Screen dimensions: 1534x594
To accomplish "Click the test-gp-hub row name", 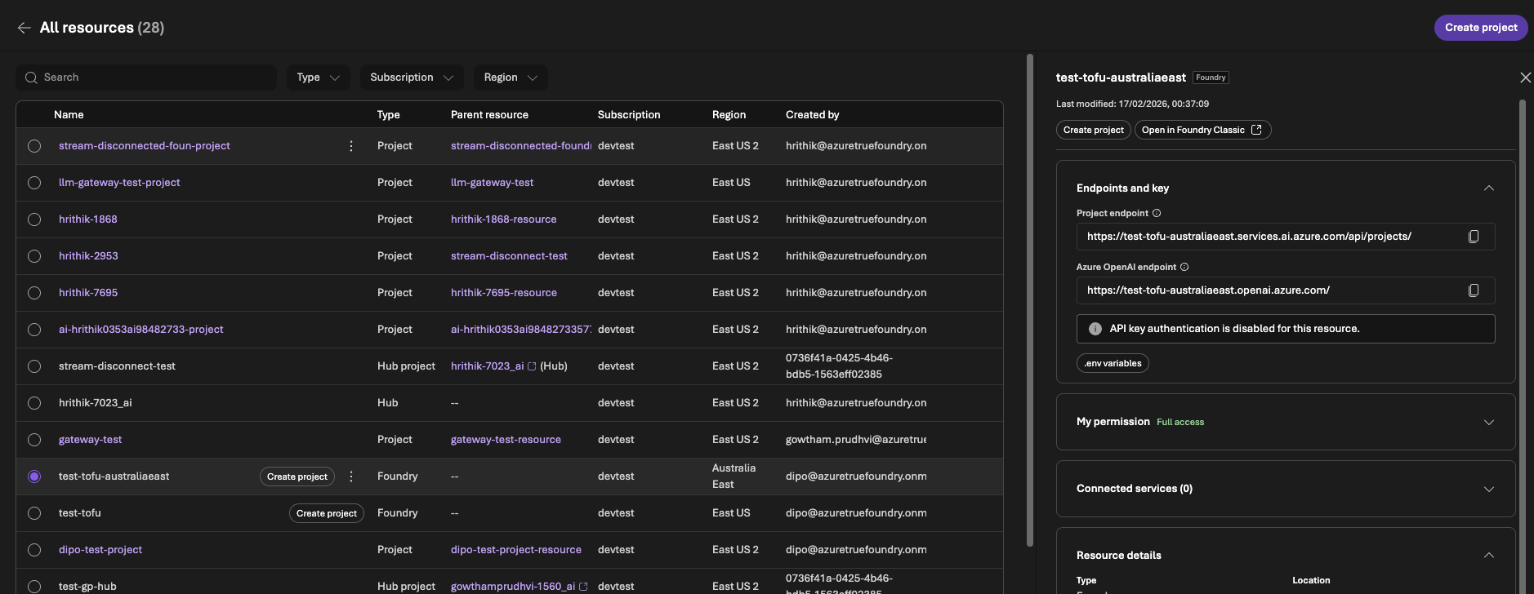I will point(87,587).
